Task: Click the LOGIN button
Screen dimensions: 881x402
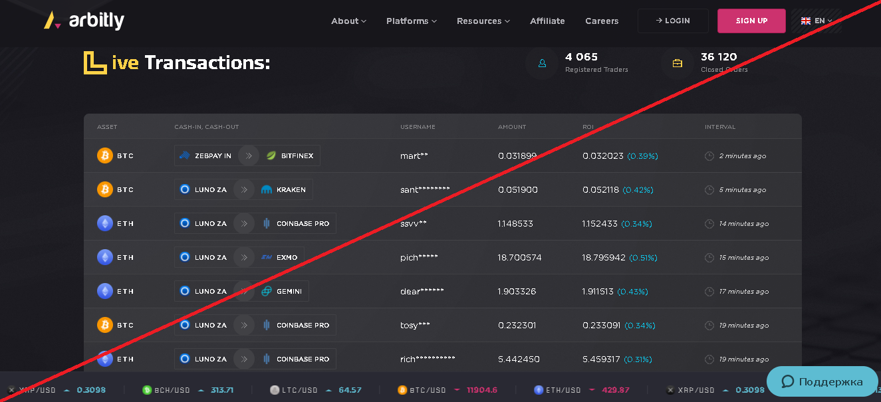Action: point(673,21)
